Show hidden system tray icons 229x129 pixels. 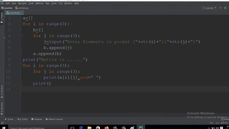coord(209,128)
